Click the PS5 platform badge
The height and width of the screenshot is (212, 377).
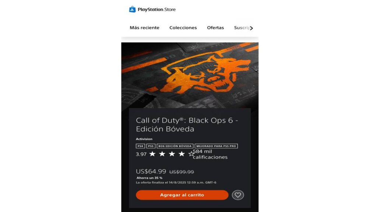(x=151, y=146)
